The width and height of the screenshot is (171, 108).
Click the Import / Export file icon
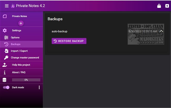[x=6, y=51]
